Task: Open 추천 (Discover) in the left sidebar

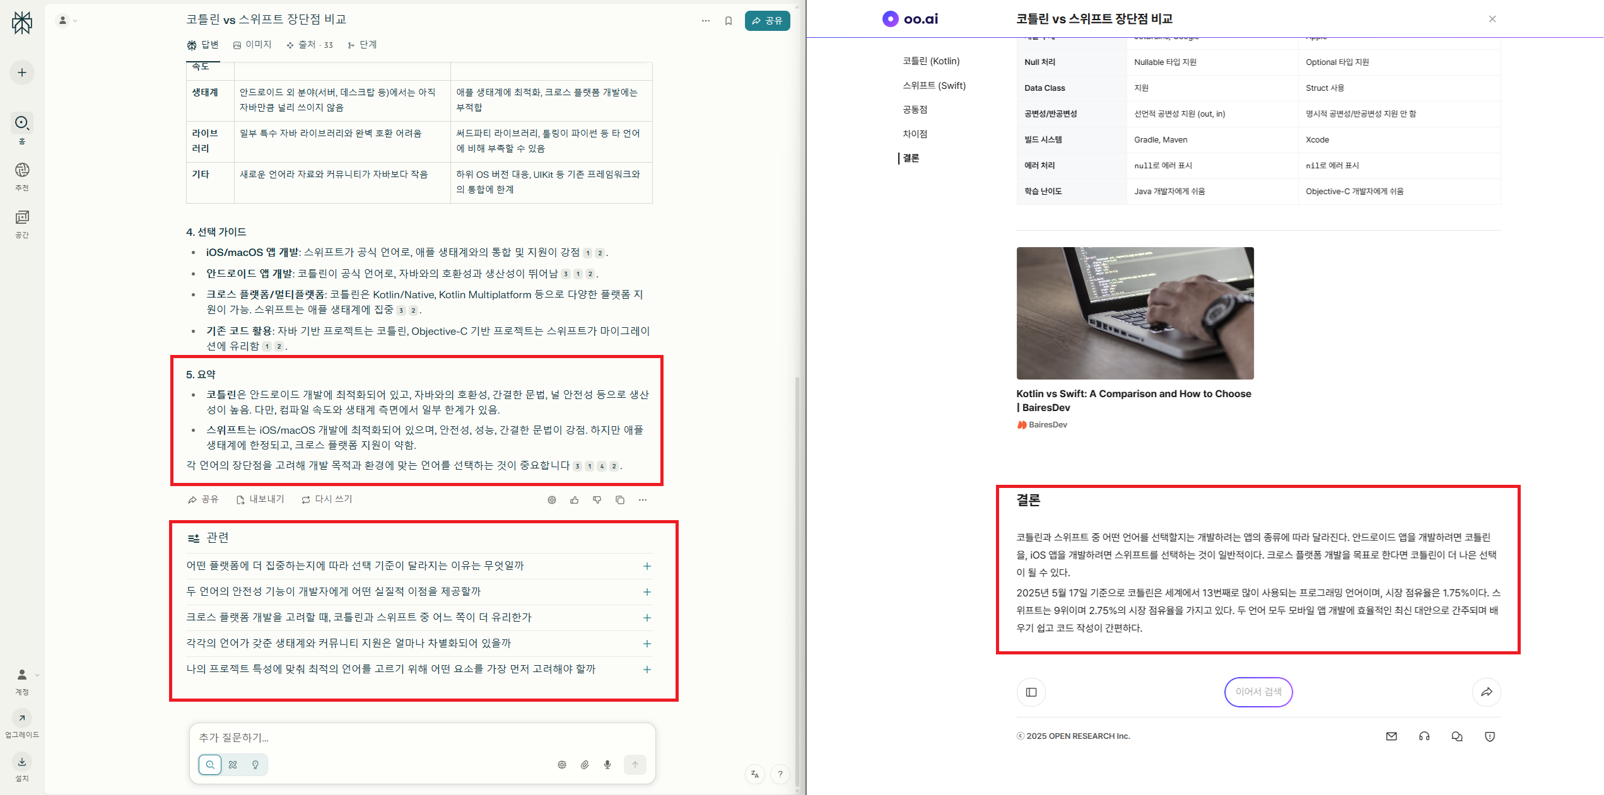Action: point(21,175)
